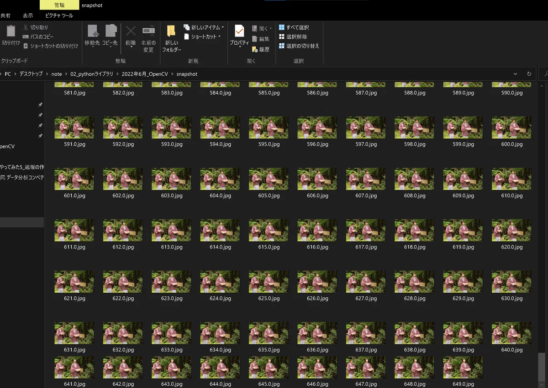Click the 貼り付け (paste) icon

pyautogui.click(x=11, y=31)
